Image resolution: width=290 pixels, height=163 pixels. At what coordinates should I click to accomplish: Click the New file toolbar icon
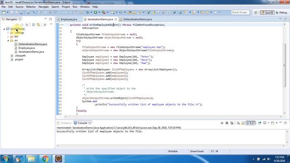pos(4,12)
